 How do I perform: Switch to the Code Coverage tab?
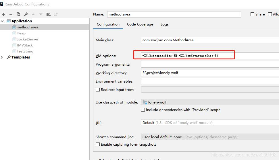coord(140,24)
